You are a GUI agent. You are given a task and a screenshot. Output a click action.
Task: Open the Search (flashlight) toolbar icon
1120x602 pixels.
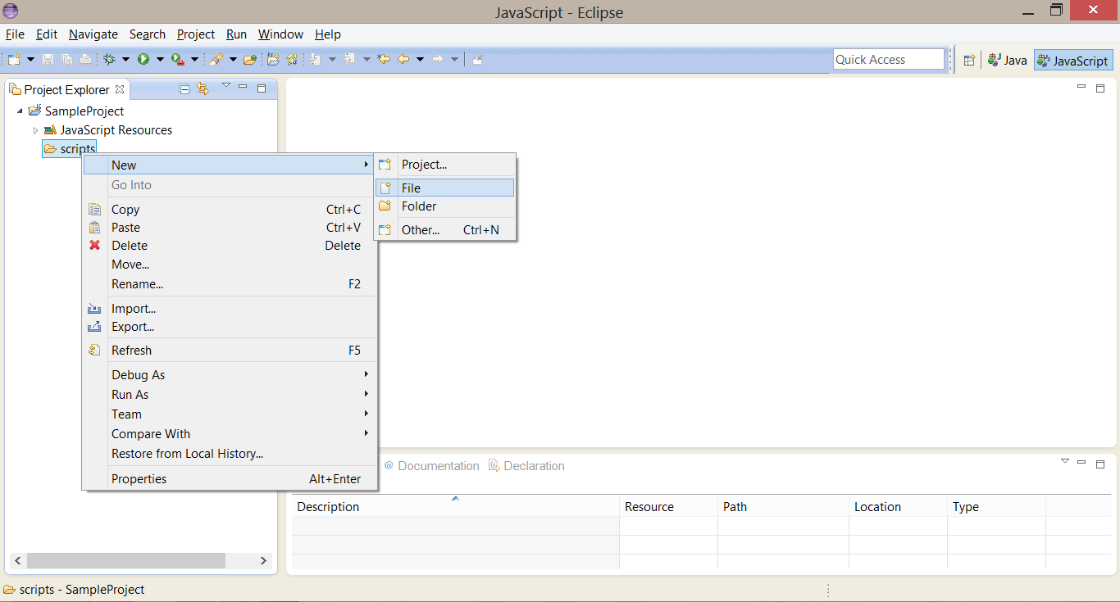coord(217,59)
